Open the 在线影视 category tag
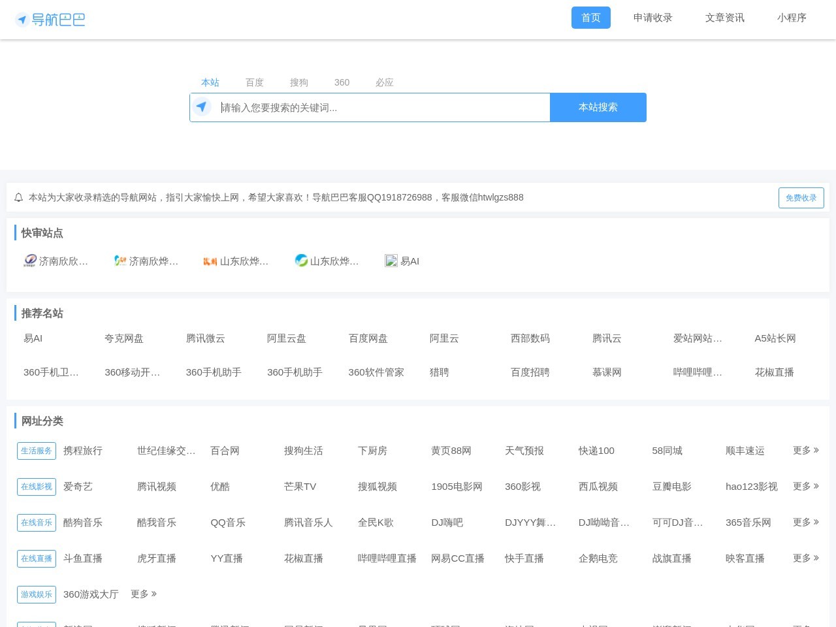This screenshot has width=836, height=627. tap(37, 487)
